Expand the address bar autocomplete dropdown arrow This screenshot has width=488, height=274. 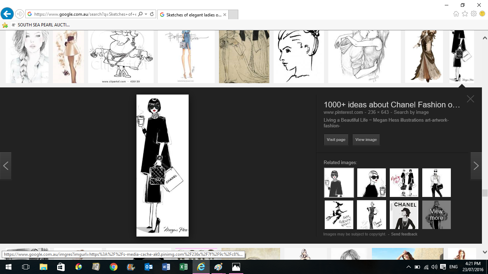click(x=146, y=14)
